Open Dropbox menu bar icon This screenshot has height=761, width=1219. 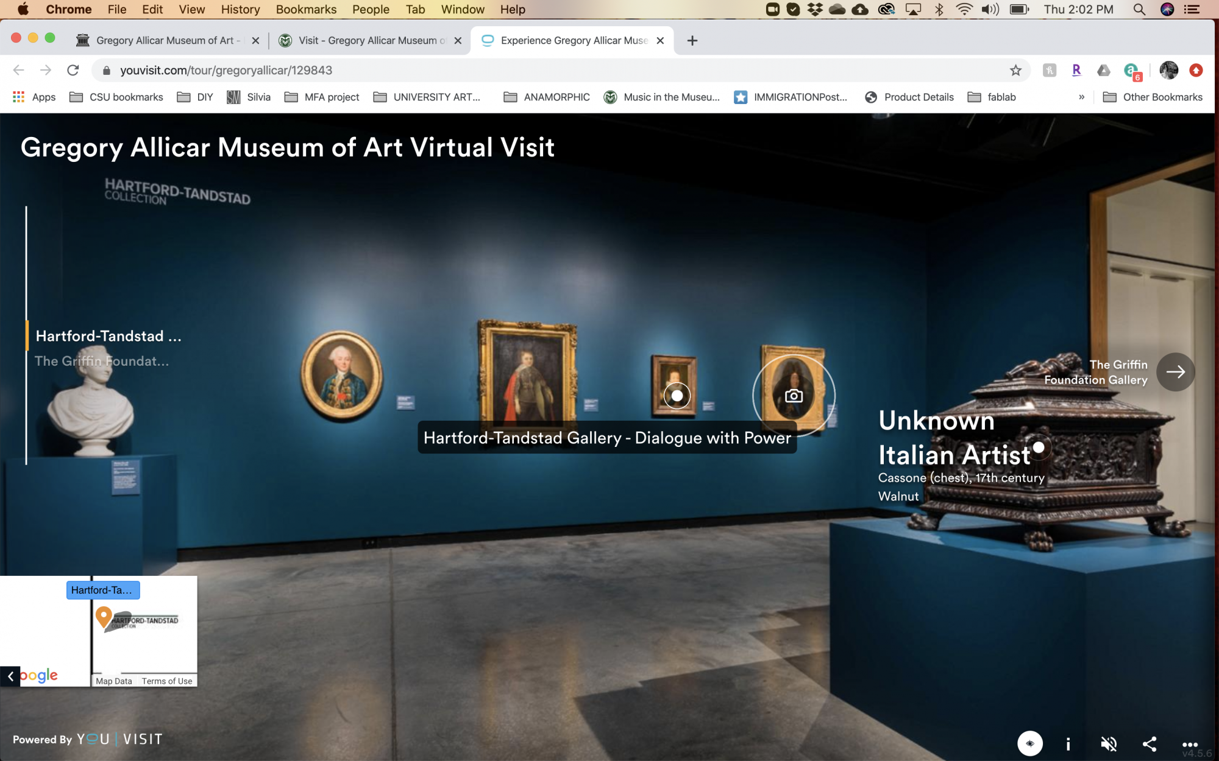click(814, 9)
